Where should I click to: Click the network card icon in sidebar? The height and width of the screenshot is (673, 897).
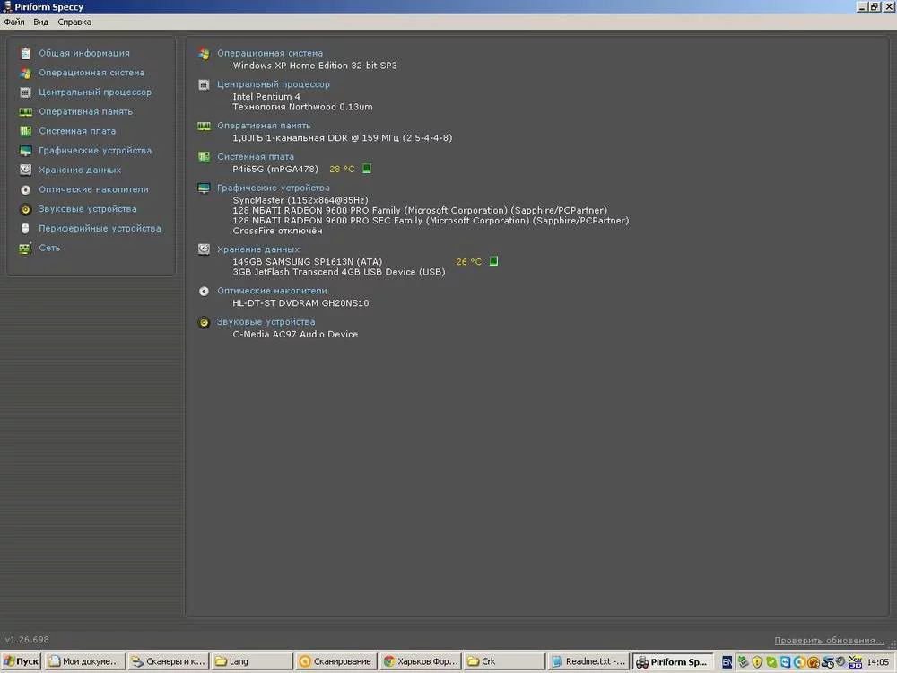25,249
